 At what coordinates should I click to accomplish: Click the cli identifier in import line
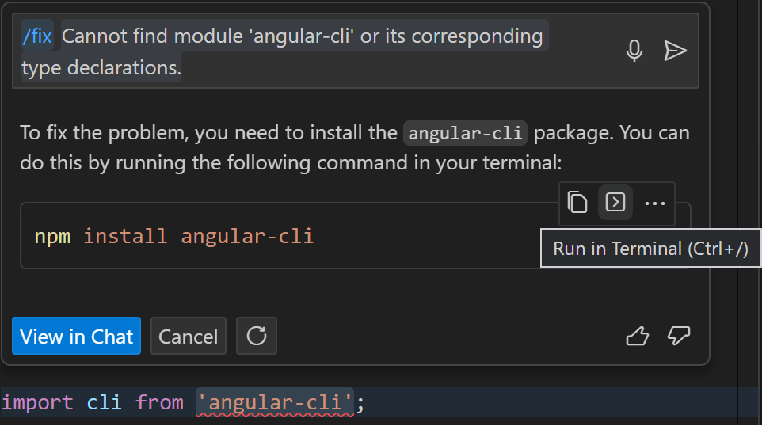(x=104, y=402)
